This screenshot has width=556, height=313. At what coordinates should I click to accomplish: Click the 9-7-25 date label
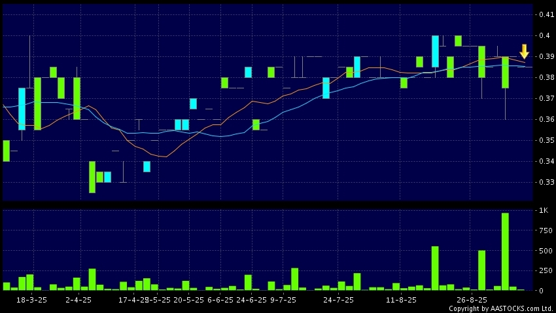tap(283, 300)
